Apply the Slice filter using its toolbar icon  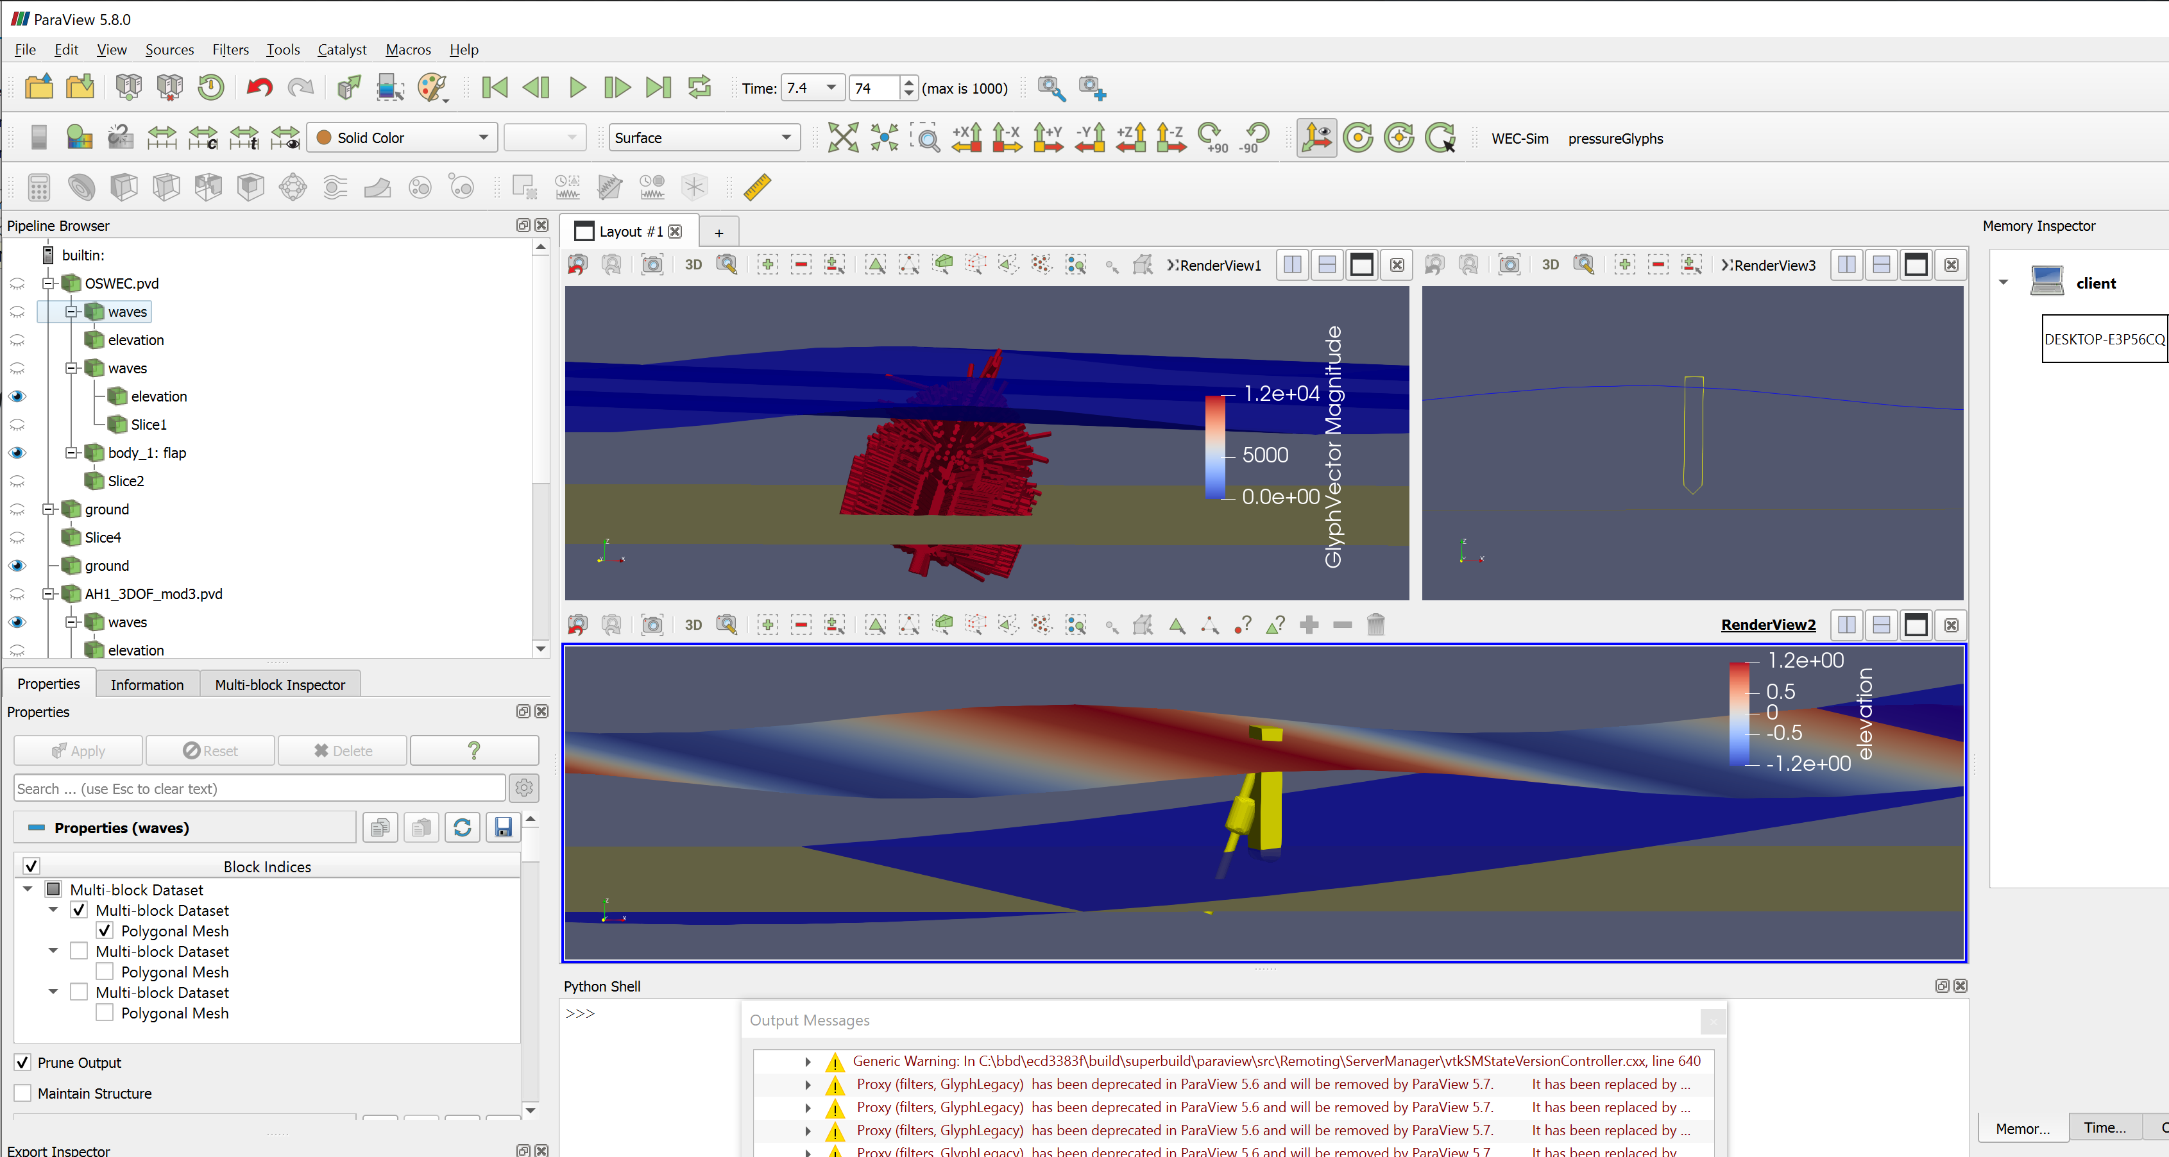tap(166, 187)
